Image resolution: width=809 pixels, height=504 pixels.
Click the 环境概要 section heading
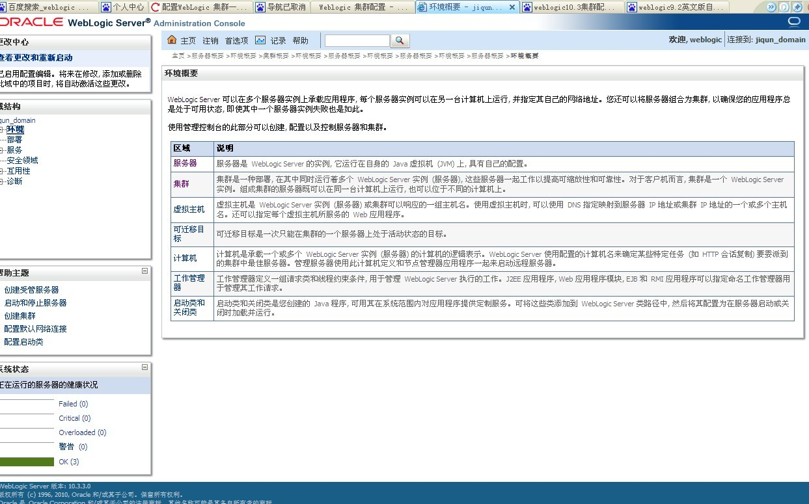tap(182, 73)
